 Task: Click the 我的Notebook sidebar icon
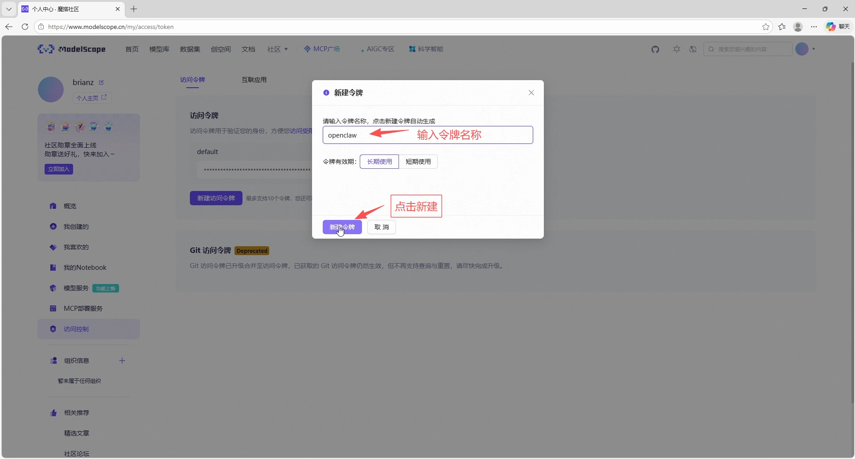53,268
